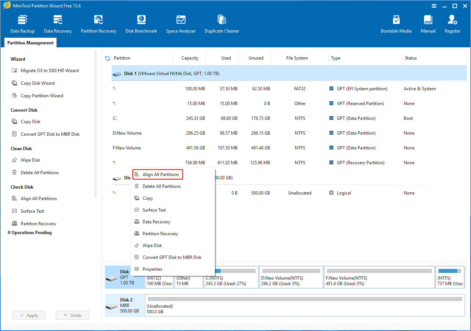471x331 pixels.
Task: Choose Wipe Disk in the context menu
Action: (173, 246)
